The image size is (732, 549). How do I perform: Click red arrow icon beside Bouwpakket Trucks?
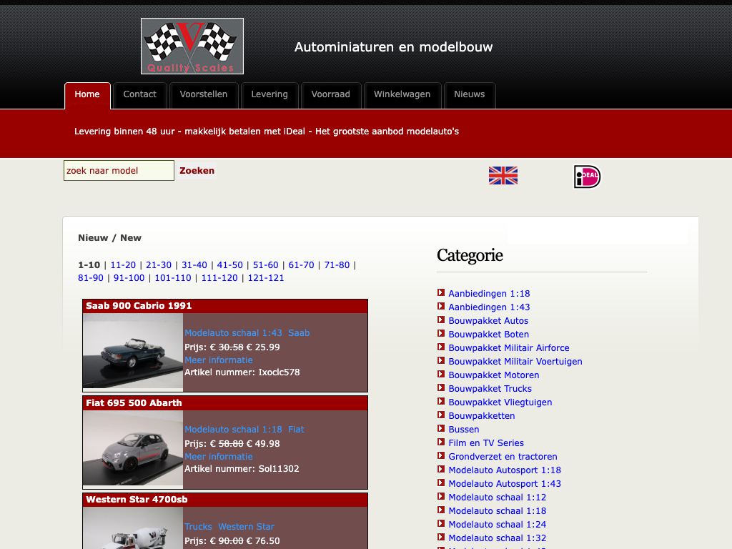coord(441,388)
